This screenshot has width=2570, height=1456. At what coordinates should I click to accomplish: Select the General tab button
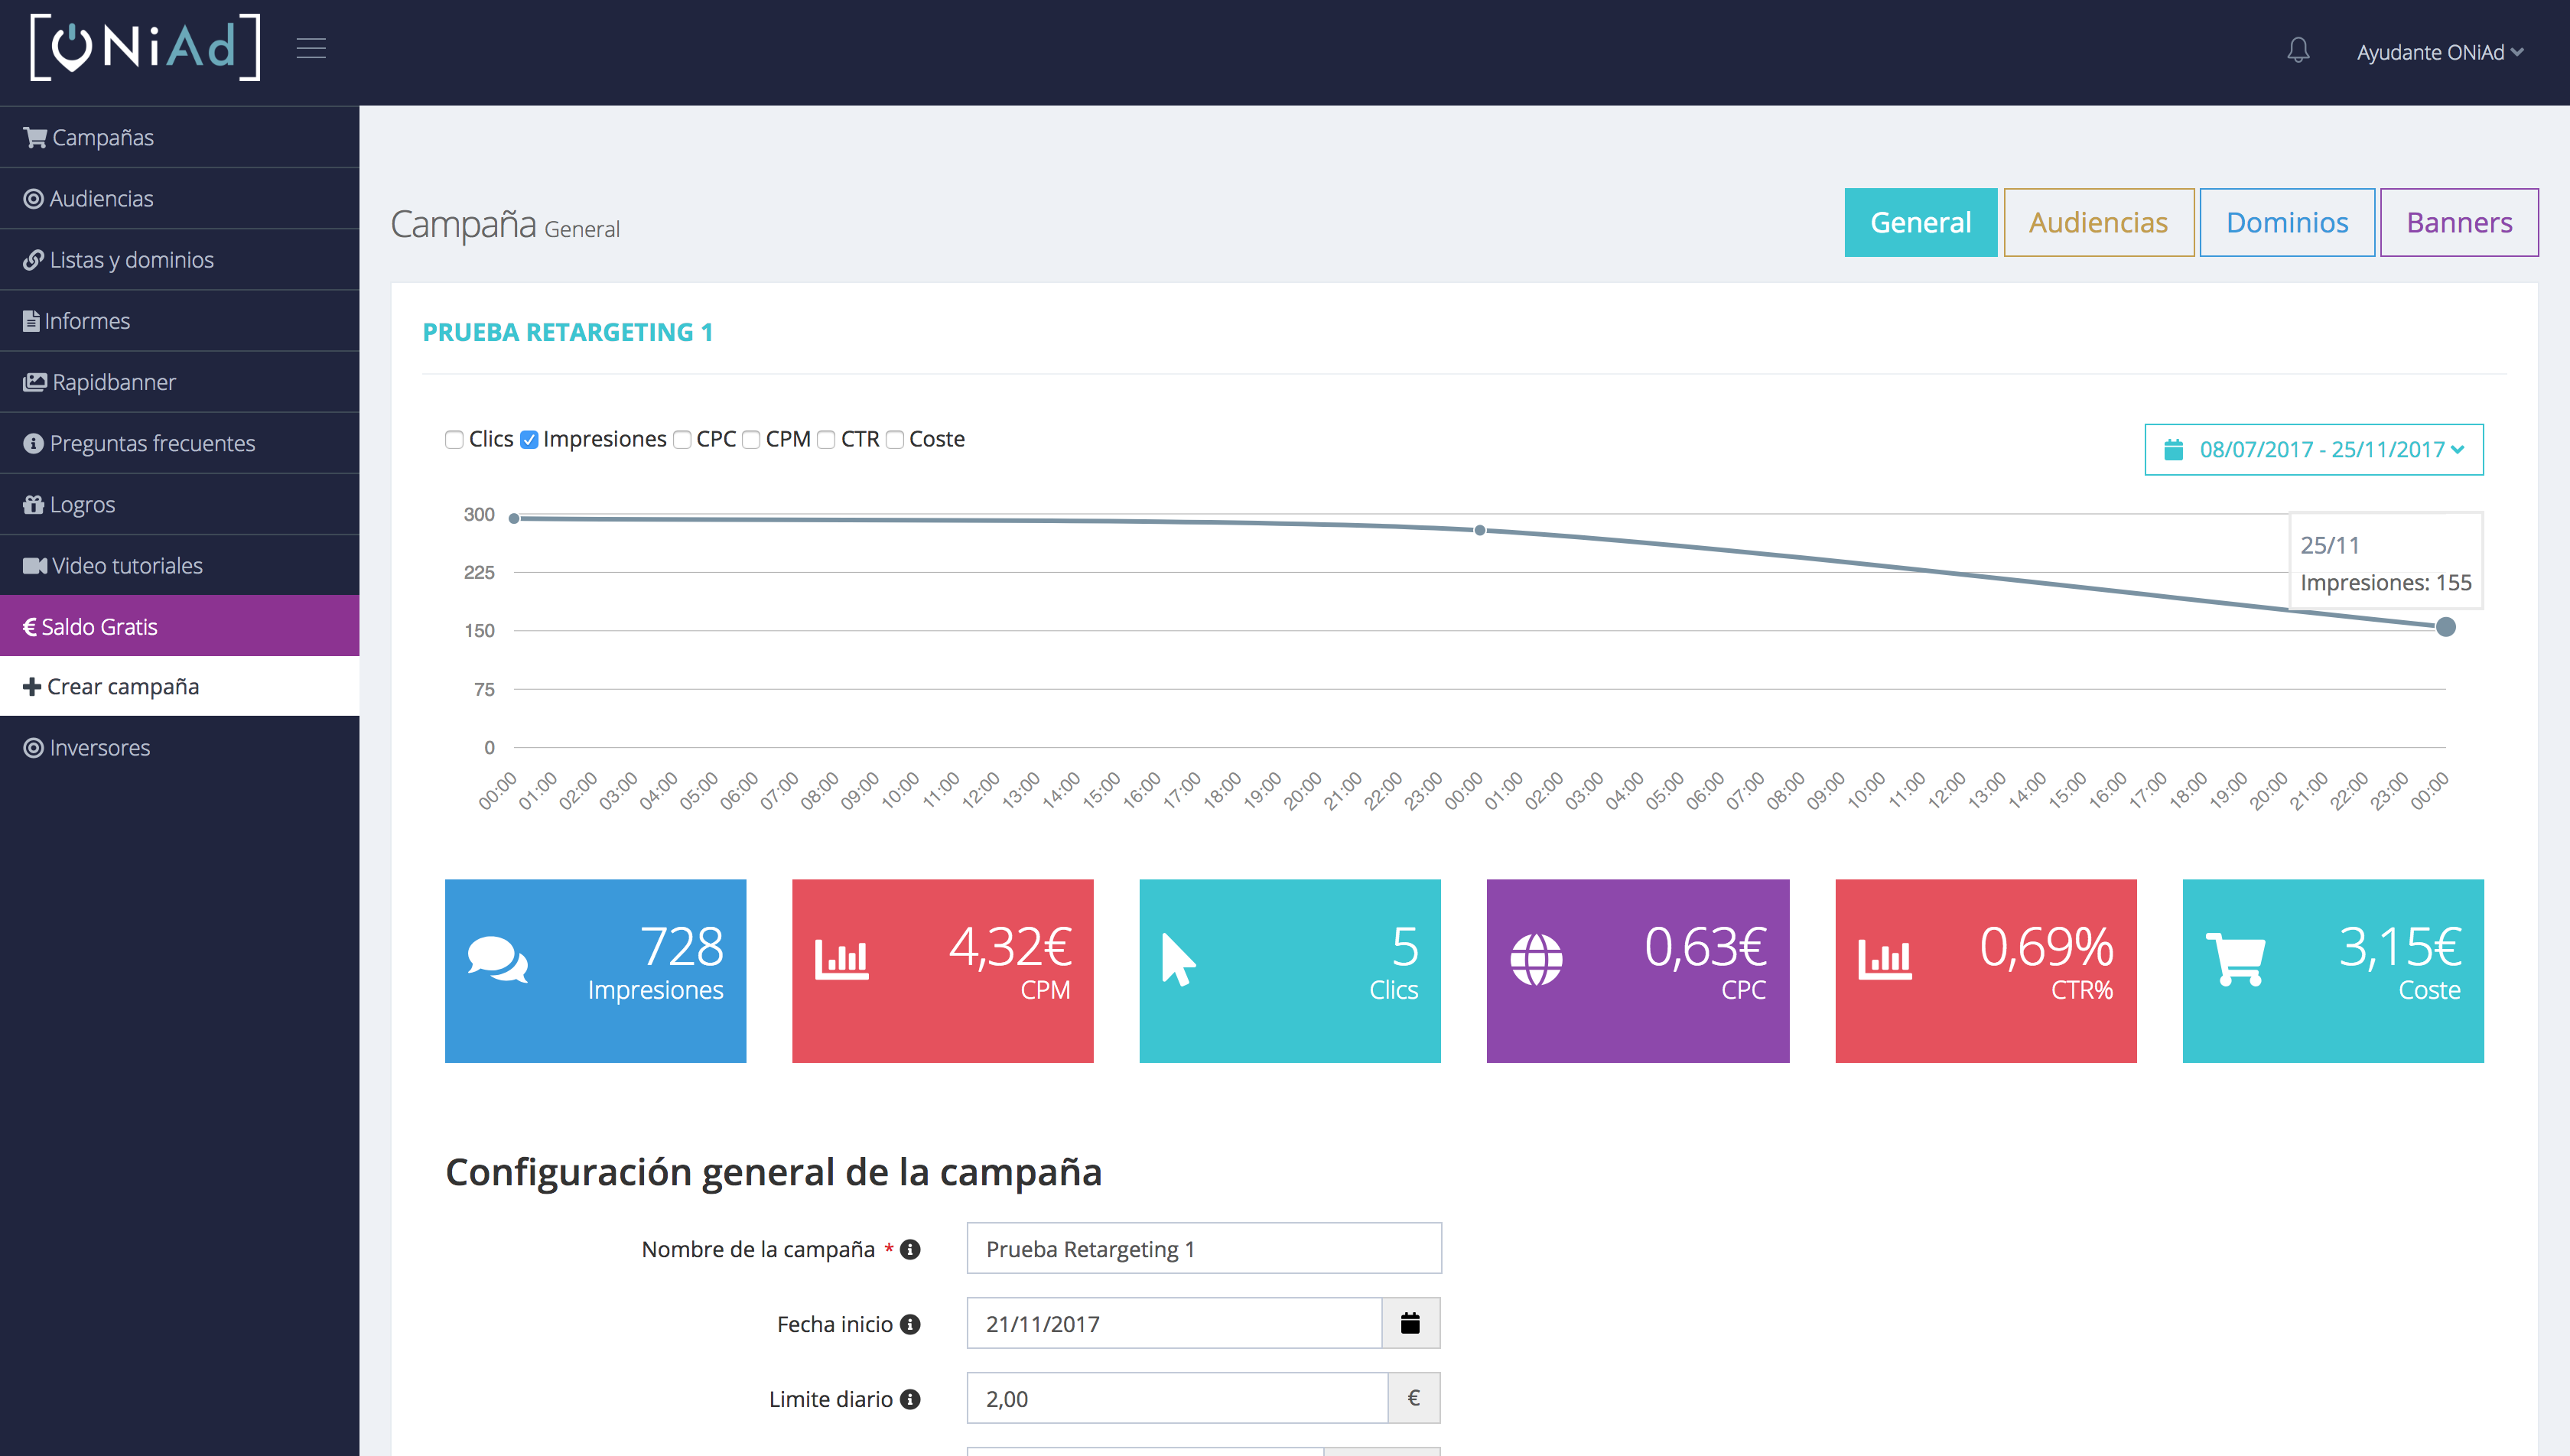pos(1920,222)
